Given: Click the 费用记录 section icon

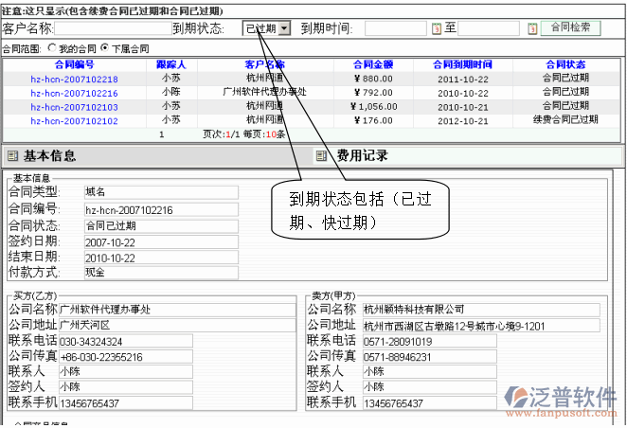Looking at the screenshot, I should (x=323, y=156).
